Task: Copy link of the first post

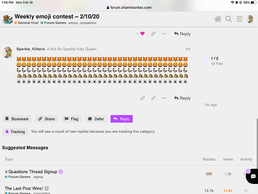Action: pos(153,34)
